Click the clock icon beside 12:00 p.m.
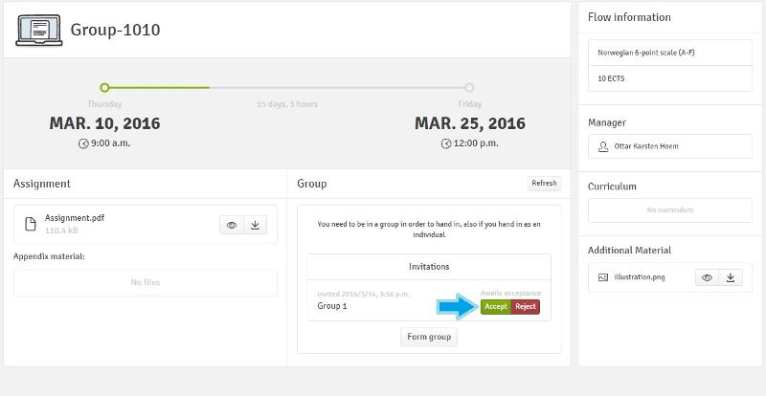The height and width of the screenshot is (396, 766). (446, 143)
